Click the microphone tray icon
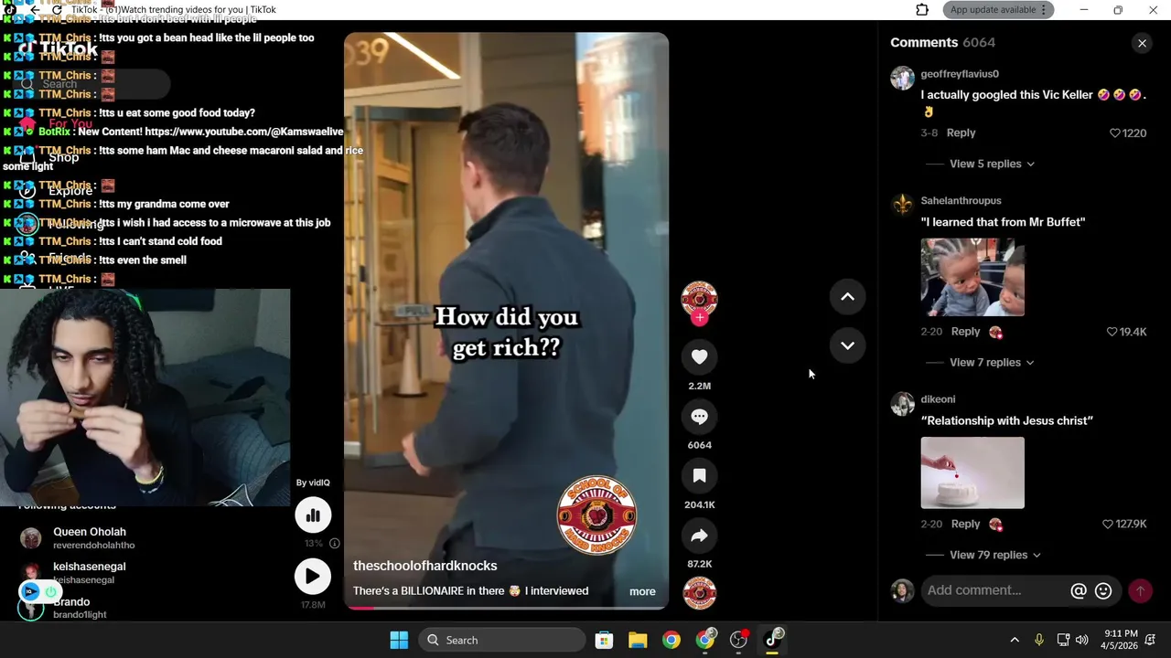 (x=1038, y=641)
